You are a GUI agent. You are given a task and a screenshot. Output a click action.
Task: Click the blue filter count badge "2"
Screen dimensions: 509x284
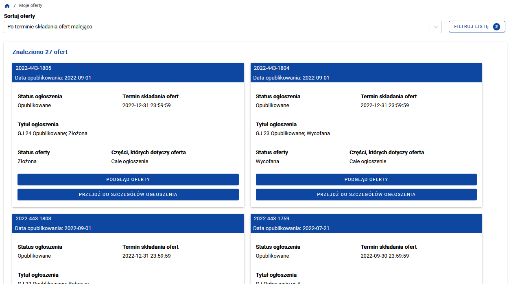496,27
